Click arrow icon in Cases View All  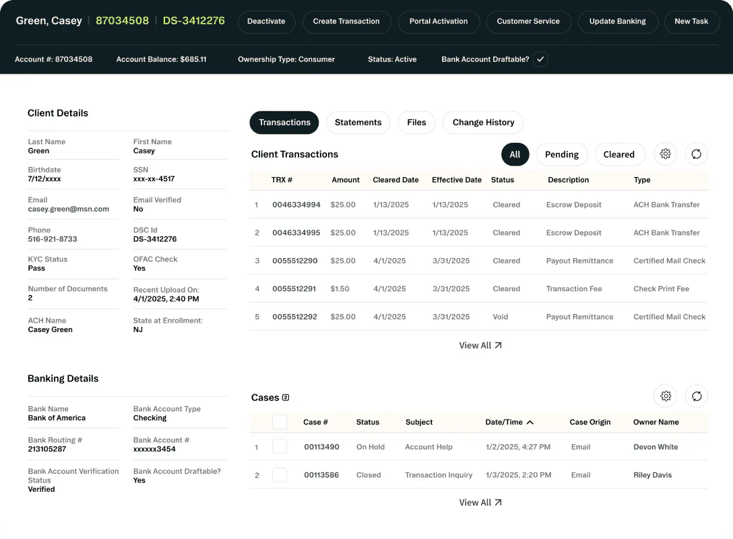click(499, 503)
